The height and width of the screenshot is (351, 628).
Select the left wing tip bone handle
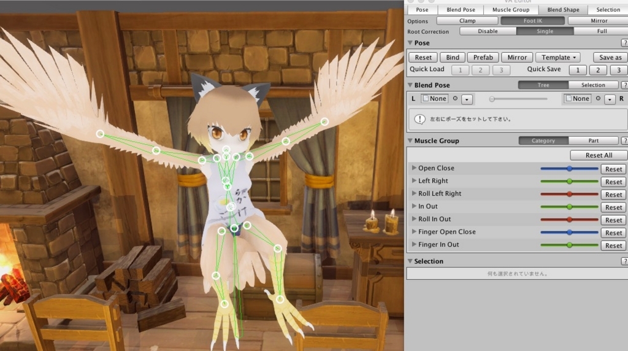click(x=100, y=133)
